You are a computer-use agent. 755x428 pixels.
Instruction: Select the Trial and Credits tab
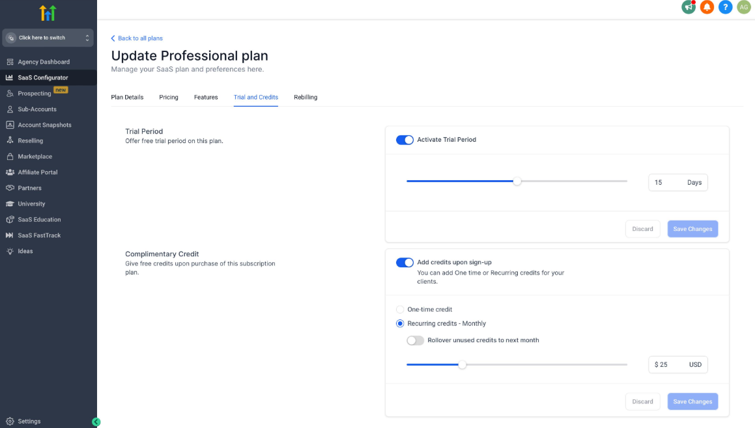click(255, 97)
